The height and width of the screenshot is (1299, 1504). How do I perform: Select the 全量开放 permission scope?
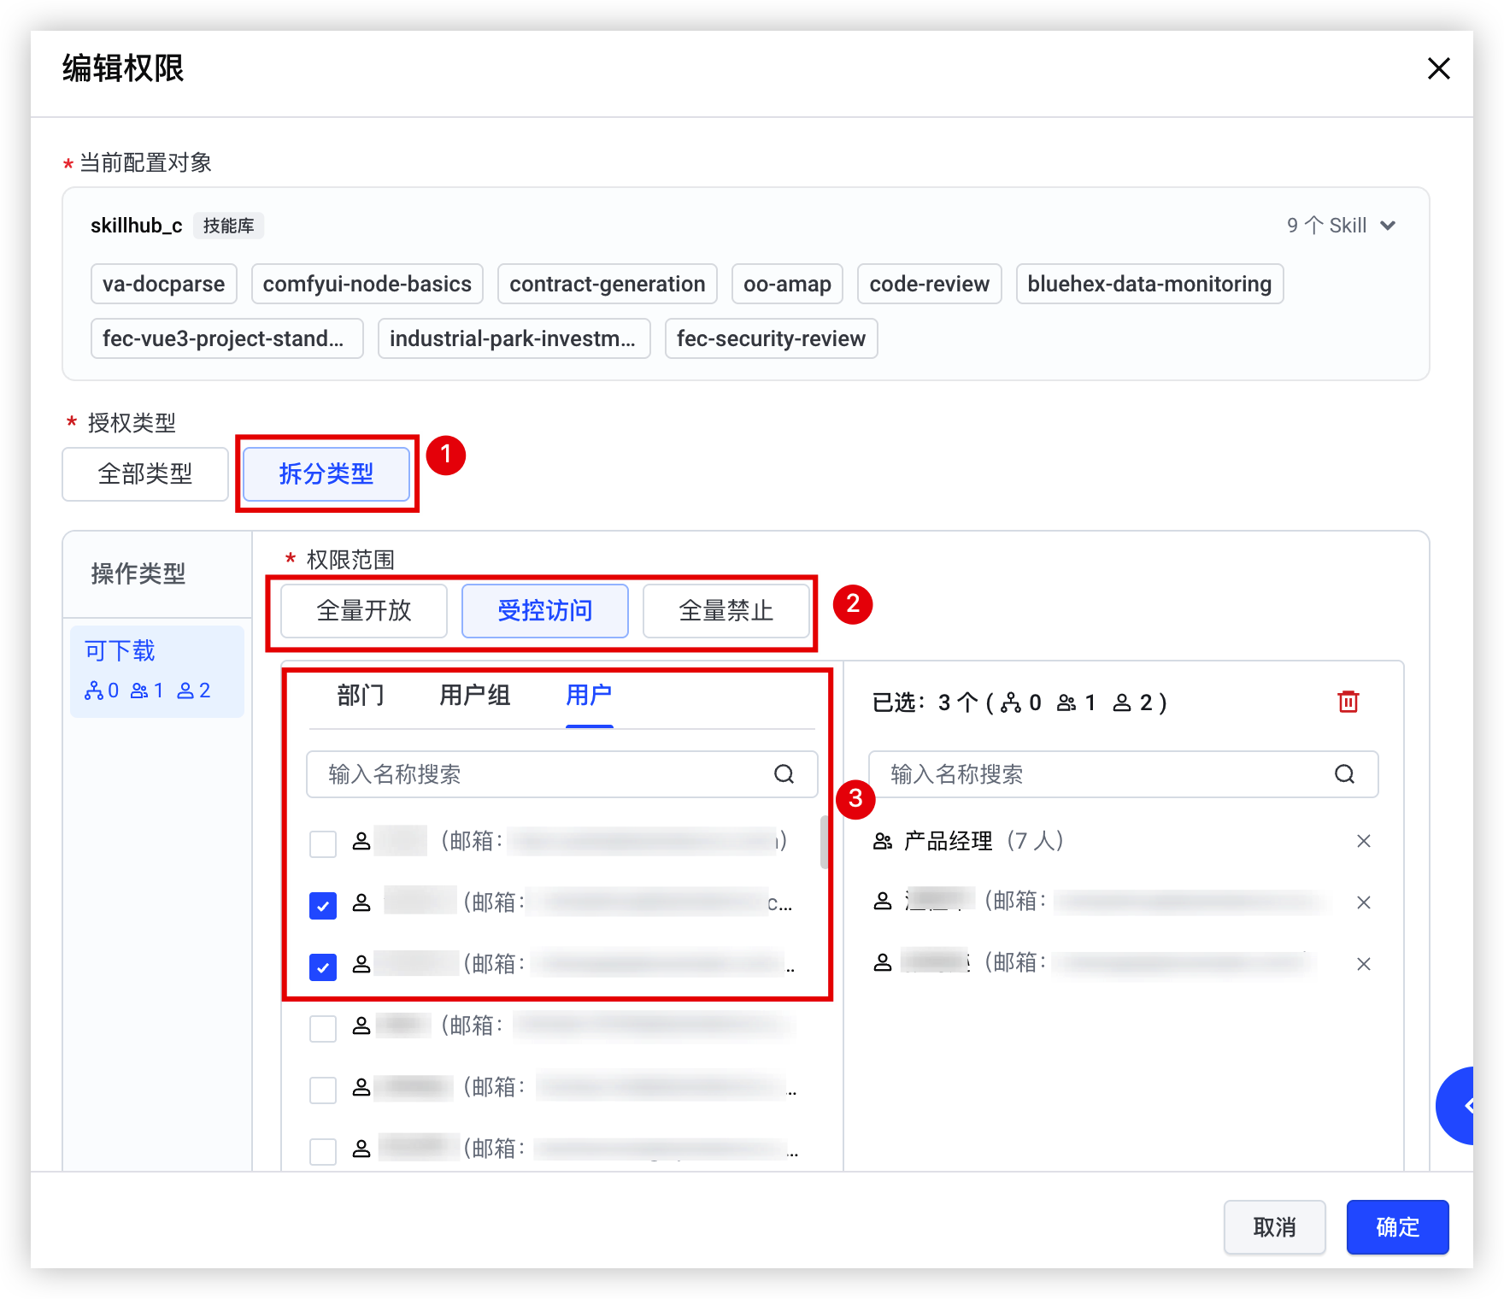[x=364, y=611]
